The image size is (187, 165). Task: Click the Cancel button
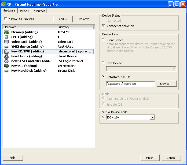[171, 158]
